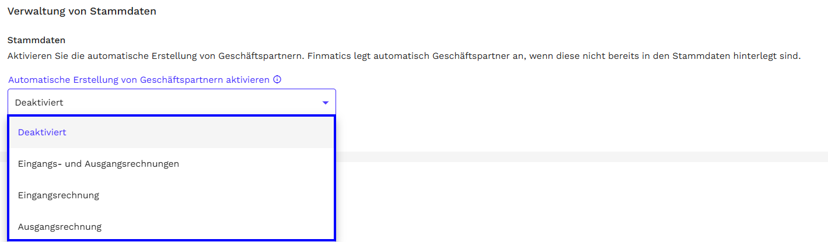
Task: Click the gray divider bar right of the list
Action: click(x=581, y=156)
